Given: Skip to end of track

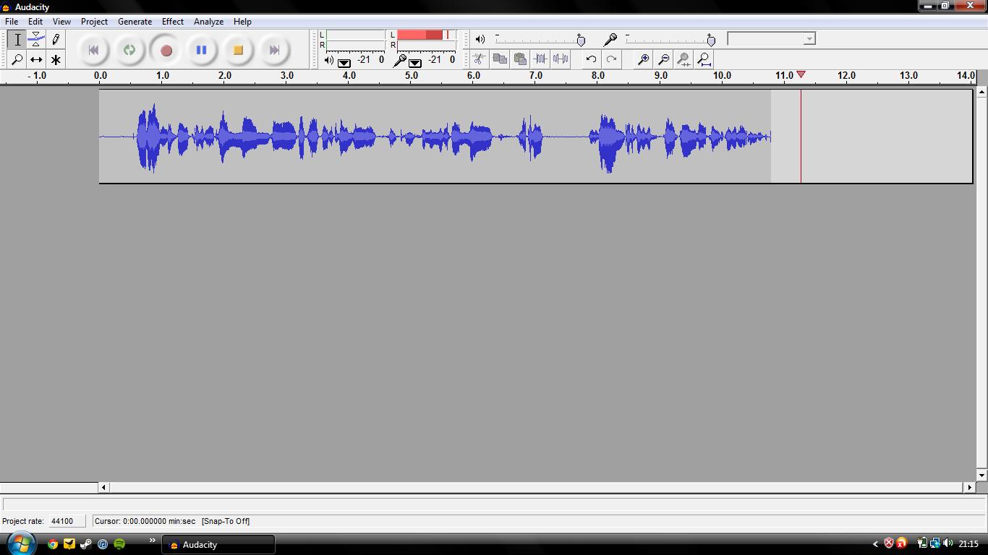Looking at the screenshot, I should click(274, 50).
